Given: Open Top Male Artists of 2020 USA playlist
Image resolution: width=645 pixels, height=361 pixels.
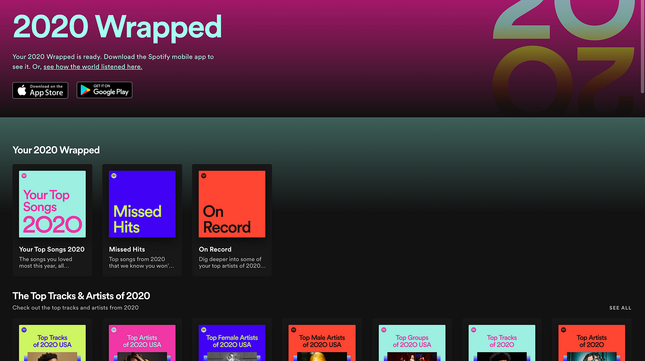Looking at the screenshot, I should [322, 340].
